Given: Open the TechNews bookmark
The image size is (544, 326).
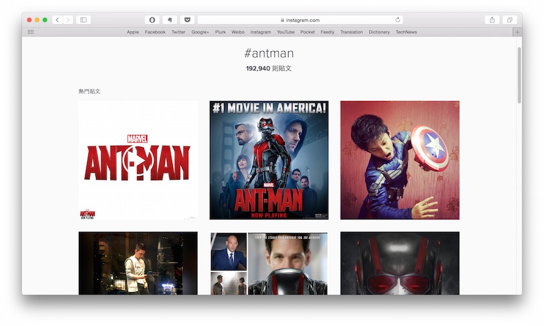Looking at the screenshot, I should click(x=406, y=32).
